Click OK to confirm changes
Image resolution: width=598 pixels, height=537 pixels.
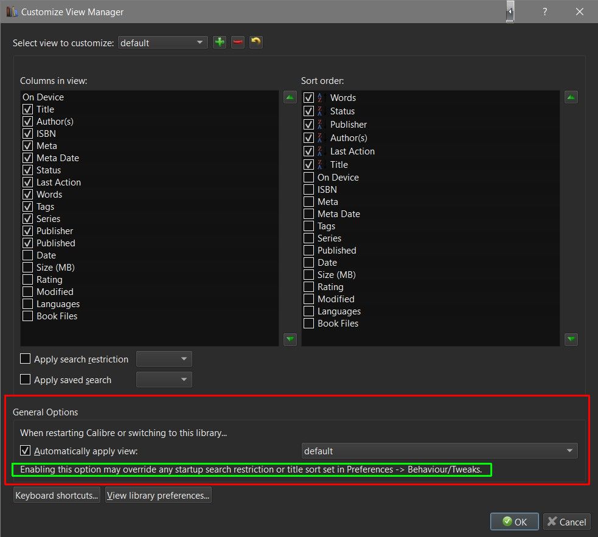click(515, 522)
